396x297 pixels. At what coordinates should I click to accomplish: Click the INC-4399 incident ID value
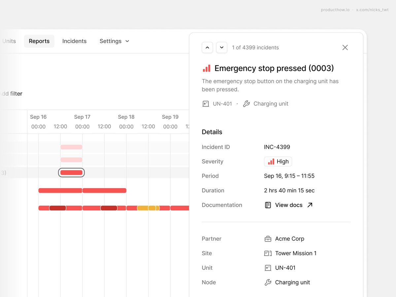coord(277,147)
